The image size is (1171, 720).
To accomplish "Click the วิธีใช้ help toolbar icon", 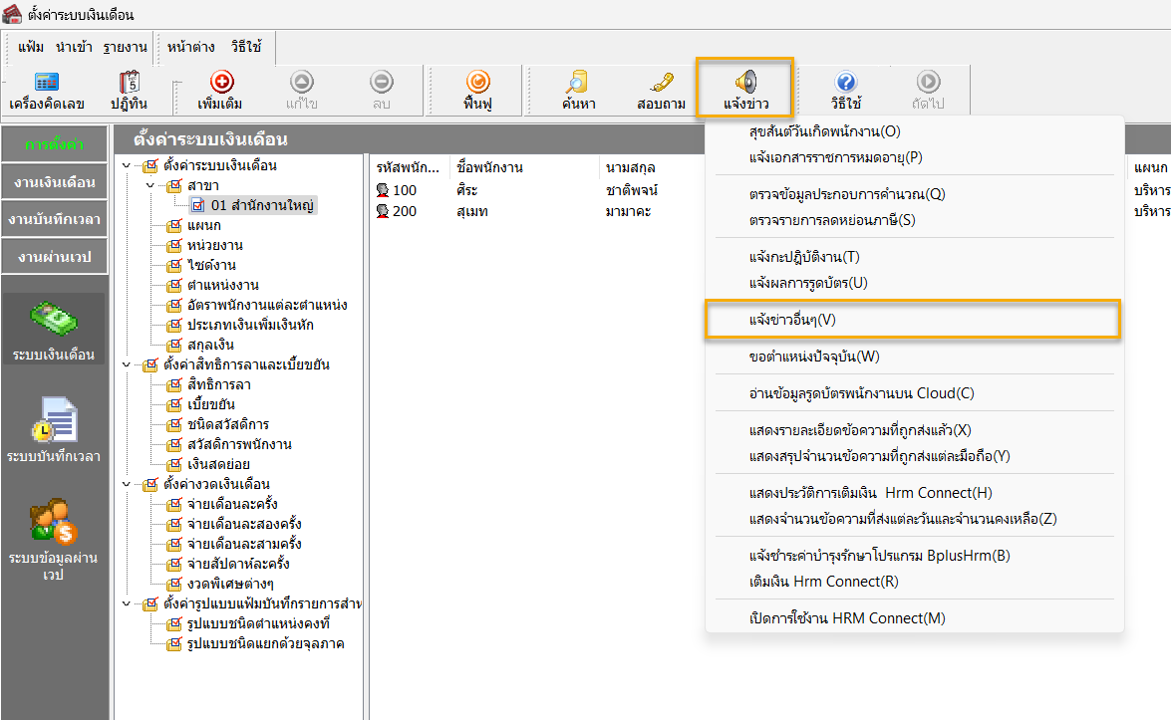I will (x=845, y=90).
